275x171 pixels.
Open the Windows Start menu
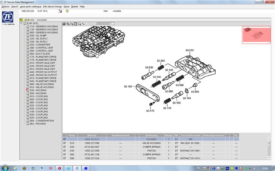click(x=5, y=168)
